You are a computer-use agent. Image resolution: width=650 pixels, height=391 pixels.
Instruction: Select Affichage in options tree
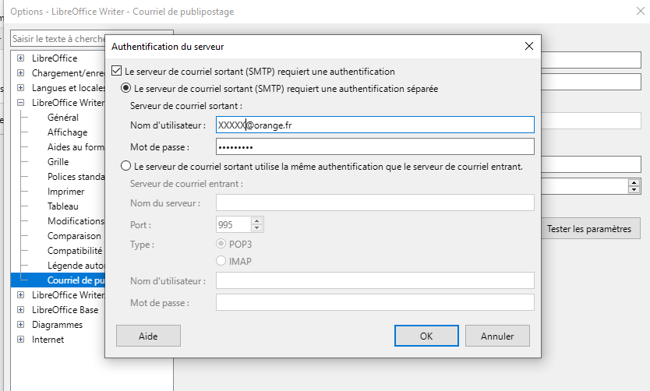click(68, 132)
